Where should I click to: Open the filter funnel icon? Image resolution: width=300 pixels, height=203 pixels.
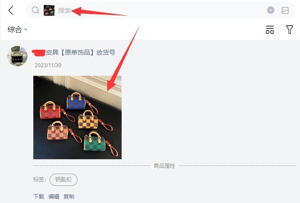(x=290, y=30)
